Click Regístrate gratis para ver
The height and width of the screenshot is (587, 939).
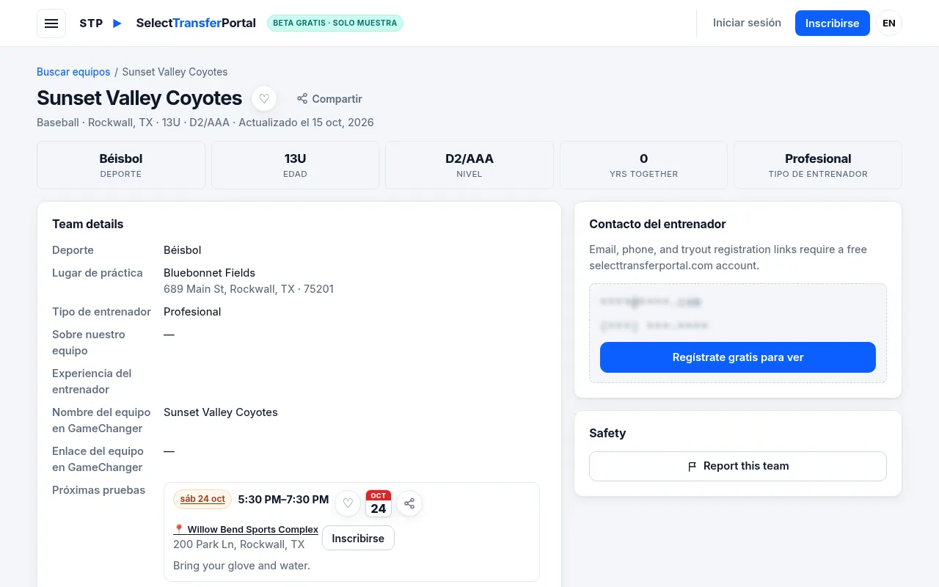(x=738, y=357)
